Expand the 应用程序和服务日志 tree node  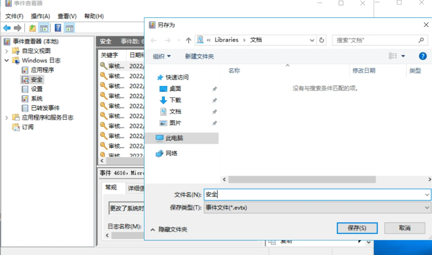[x=7, y=118]
